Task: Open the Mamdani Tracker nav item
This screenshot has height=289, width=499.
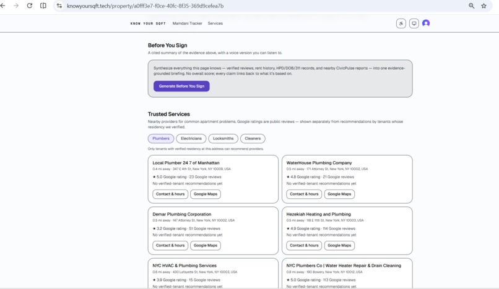Action: (187, 23)
